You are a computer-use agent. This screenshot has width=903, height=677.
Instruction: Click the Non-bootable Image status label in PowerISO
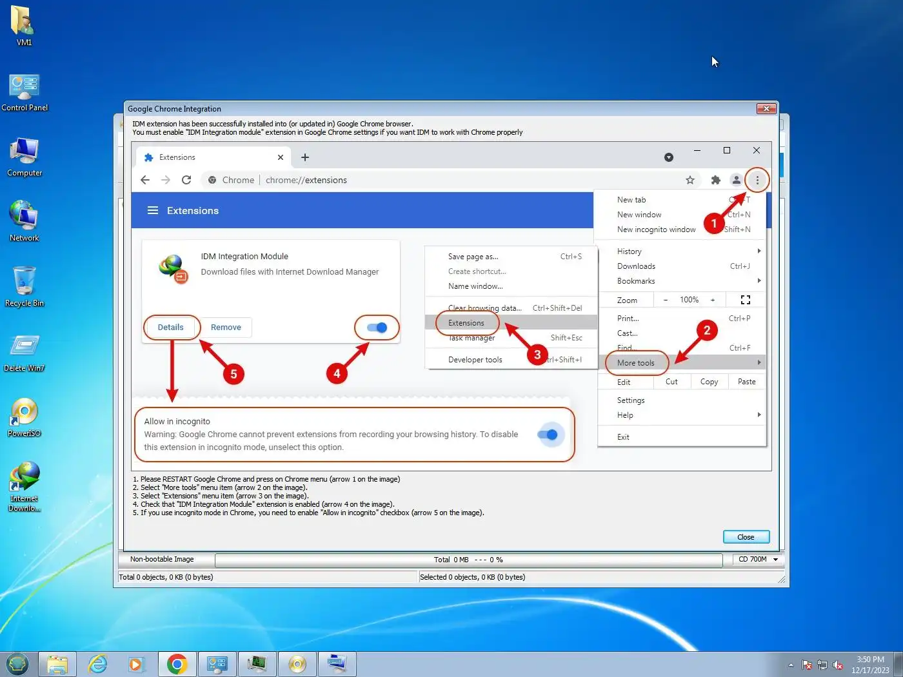(162, 560)
